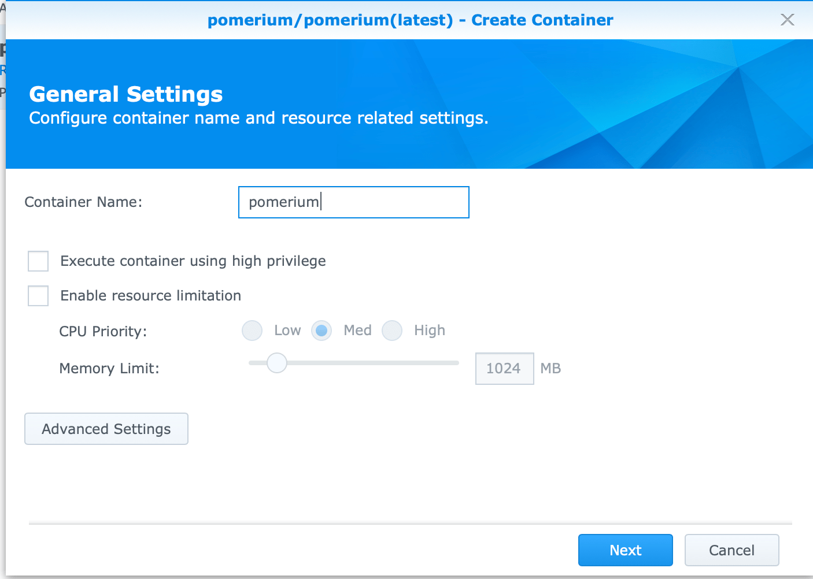The height and width of the screenshot is (579, 813).
Task: Click the Memory Limit slider handle
Action: coord(276,363)
